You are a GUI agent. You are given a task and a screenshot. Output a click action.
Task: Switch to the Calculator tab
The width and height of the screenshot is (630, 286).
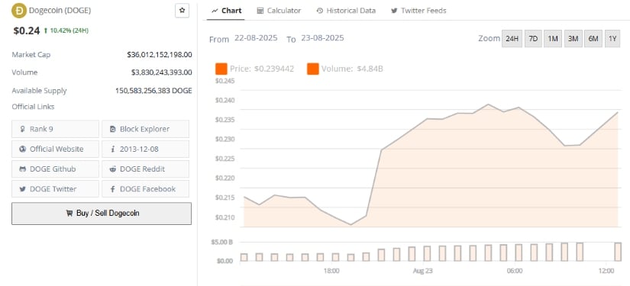tap(279, 11)
